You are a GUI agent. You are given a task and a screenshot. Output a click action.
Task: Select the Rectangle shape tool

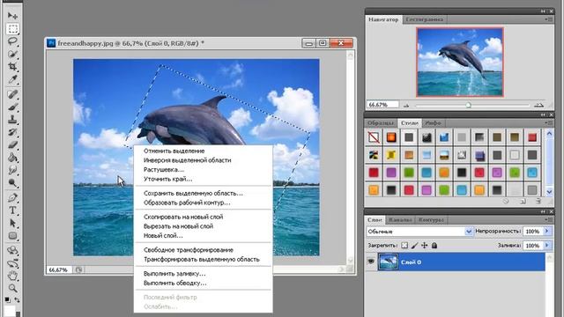(x=12, y=236)
